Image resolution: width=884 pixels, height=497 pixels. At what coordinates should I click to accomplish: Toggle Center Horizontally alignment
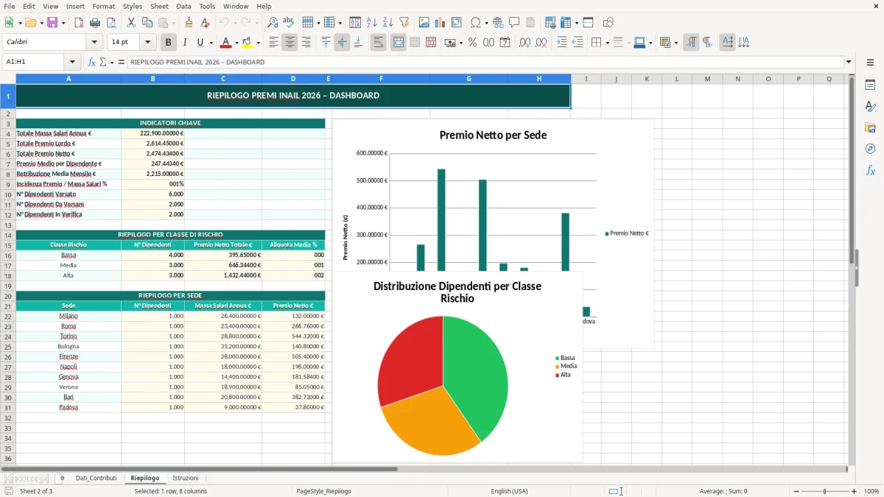(290, 43)
